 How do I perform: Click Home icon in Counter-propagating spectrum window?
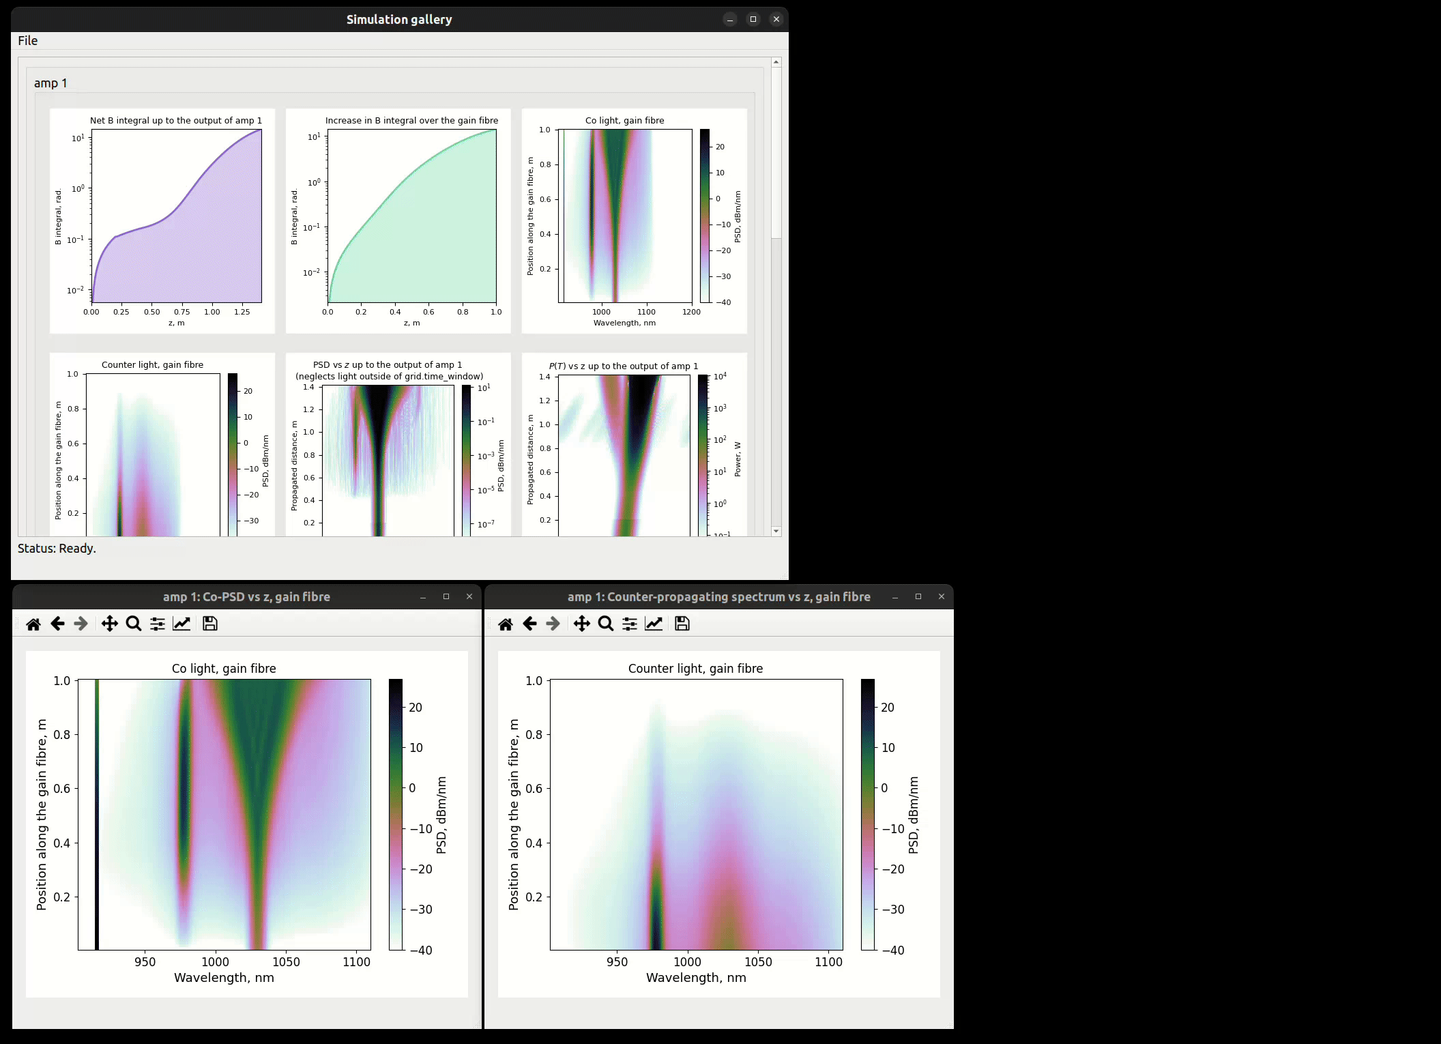[x=506, y=624]
